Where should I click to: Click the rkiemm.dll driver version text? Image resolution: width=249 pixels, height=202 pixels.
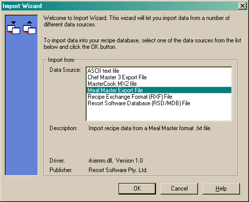pos(115,161)
